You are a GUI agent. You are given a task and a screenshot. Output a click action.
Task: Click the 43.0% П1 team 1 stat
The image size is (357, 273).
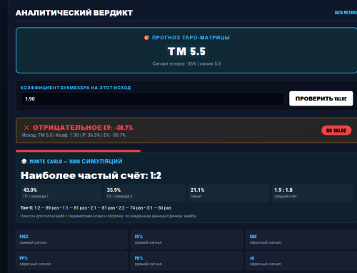tap(61, 193)
